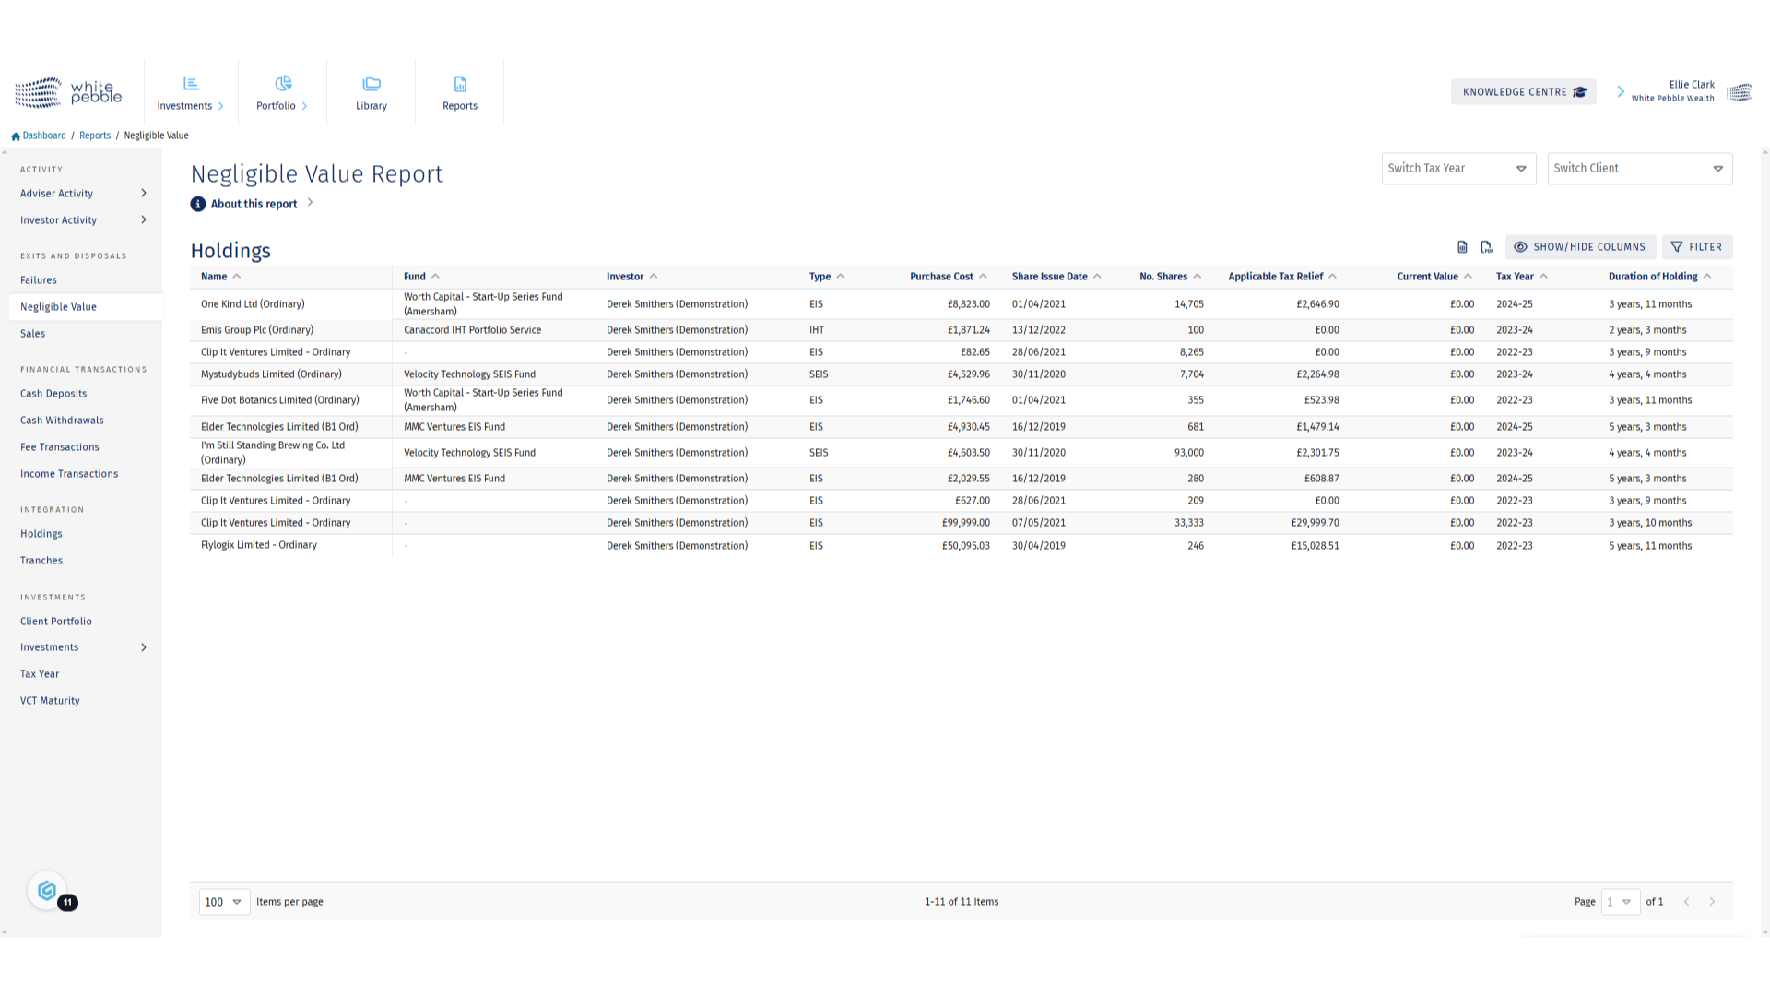
Task: Click the White Pebble logo
Action: click(68, 92)
